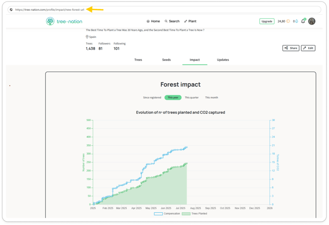Click the tree-nation logo
The height and width of the screenshot is (225, 329).
(x=64, y=22)
